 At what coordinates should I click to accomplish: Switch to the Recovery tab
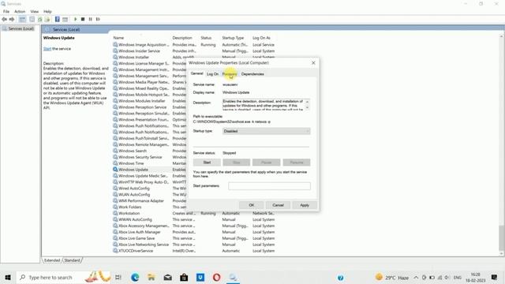tap(230, 74)
